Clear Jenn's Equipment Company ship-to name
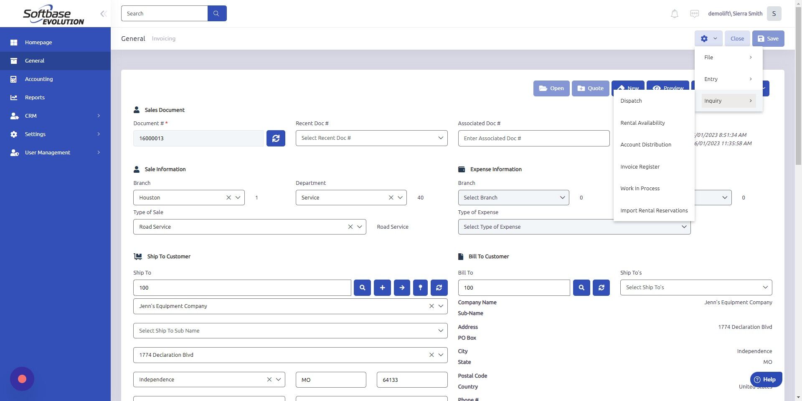The height and width of the screenshot is (401, 802). click(431, 306)
